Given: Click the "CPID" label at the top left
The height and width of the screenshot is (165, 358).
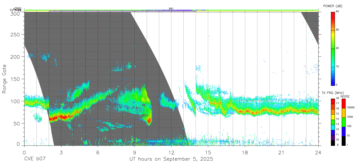Looking at the screenshot, I should [18, 8].
